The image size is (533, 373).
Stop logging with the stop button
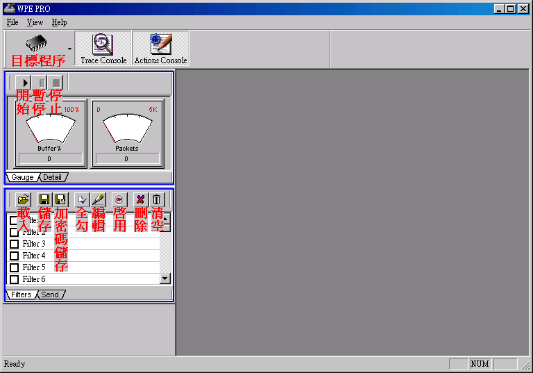[56, 83]
